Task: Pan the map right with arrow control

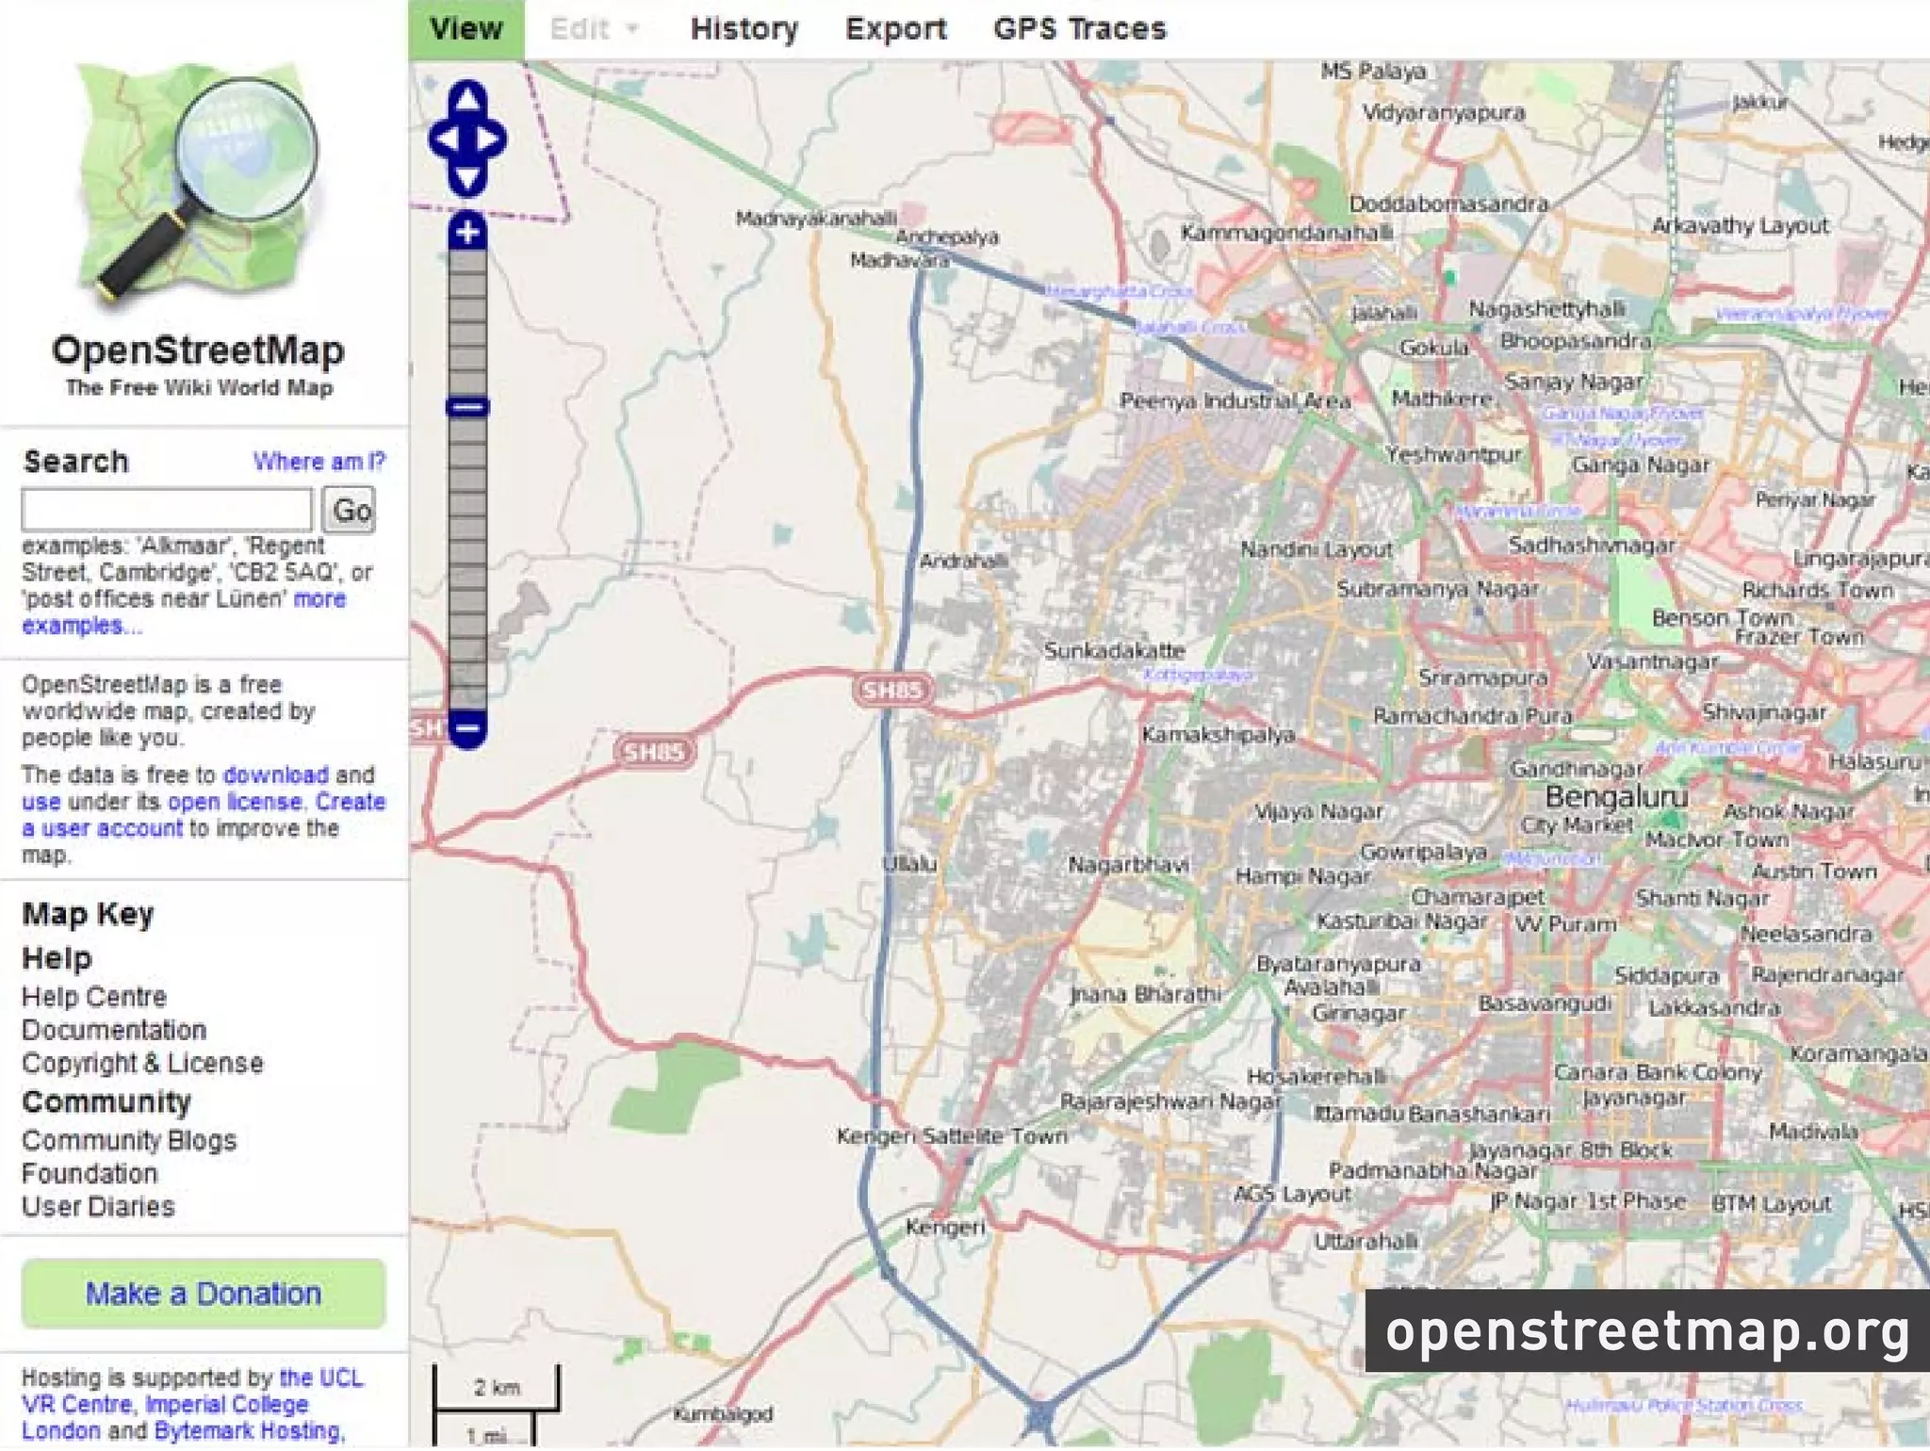Action: pos(491,139)
